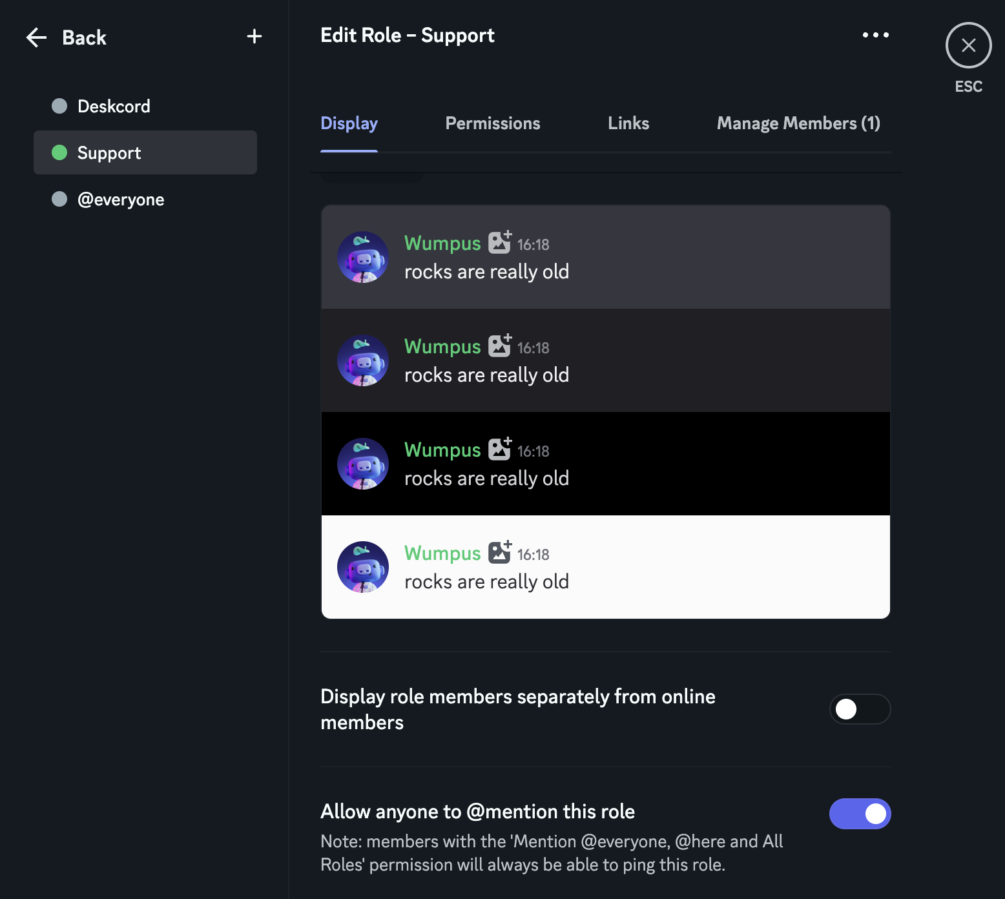Image resolution: width=1005 pixels, height=899 pixels.
Task: Click role icon badge in first preview
Action: 500,242
